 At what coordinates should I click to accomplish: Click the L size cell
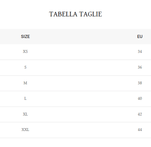point(25,98)
